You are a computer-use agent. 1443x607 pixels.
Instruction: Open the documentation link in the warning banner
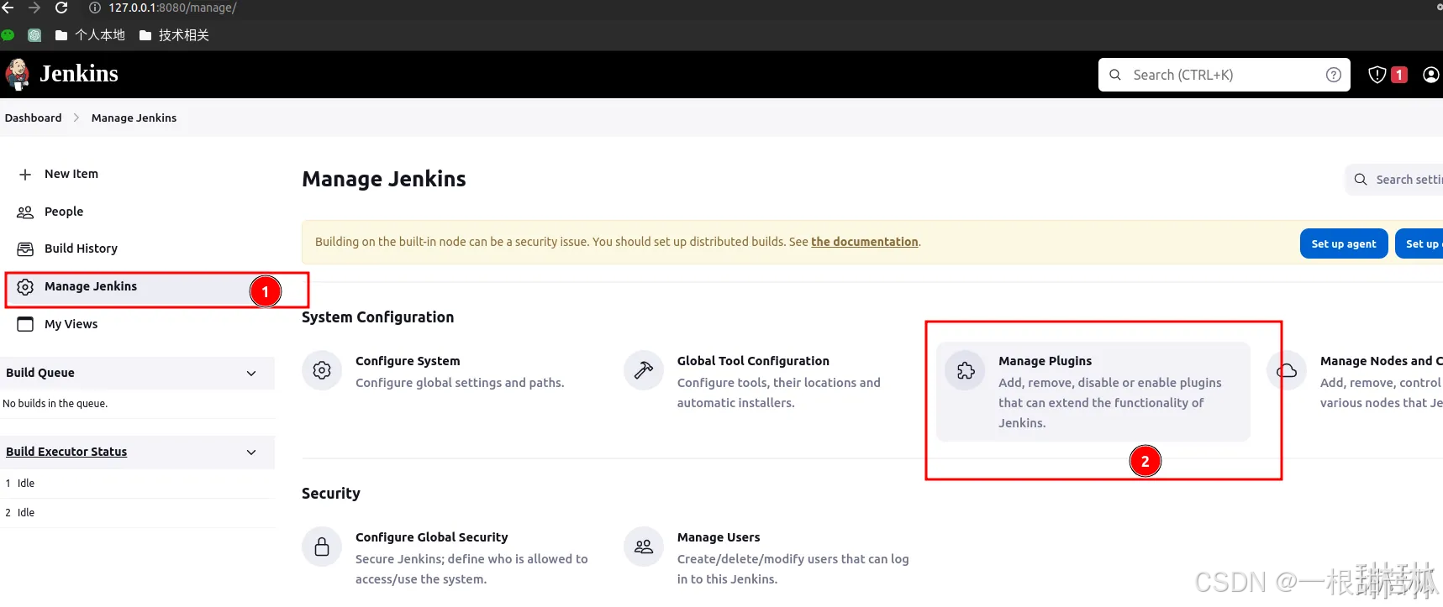(864, 242)
